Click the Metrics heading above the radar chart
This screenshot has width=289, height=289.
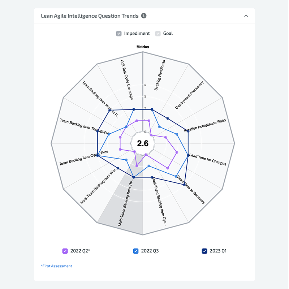pos(143,47)
